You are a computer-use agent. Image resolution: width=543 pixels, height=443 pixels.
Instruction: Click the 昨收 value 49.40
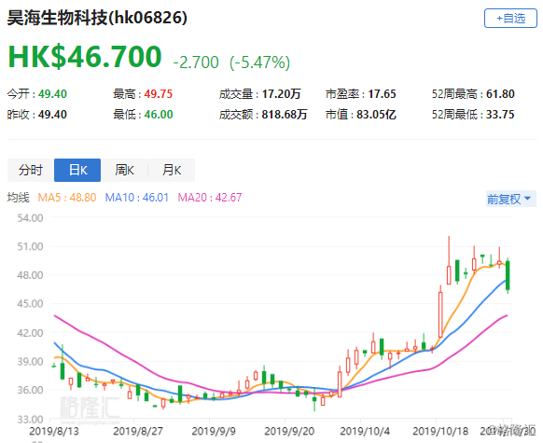(52, 114)
